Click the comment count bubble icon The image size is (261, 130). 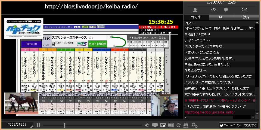point(226,10)
